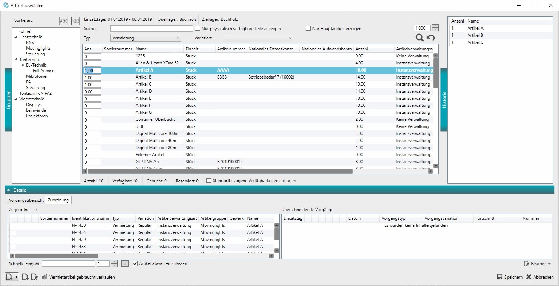
Task: Select (ohne) in the group tree
Action: 25,31
